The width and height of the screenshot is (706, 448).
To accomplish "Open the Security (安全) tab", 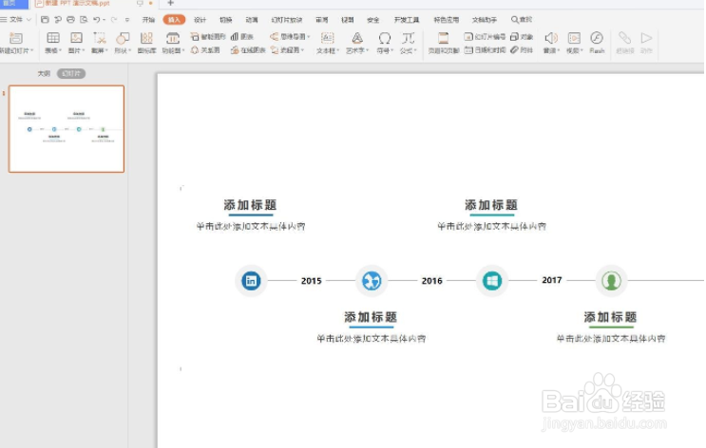I will pos(373,19).
